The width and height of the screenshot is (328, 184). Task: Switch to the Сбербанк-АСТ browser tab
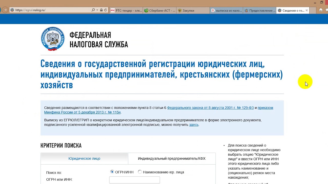tap(160, 10)
